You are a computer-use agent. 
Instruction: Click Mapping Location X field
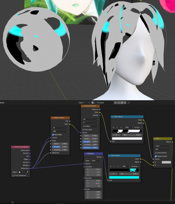coord(93,169)
